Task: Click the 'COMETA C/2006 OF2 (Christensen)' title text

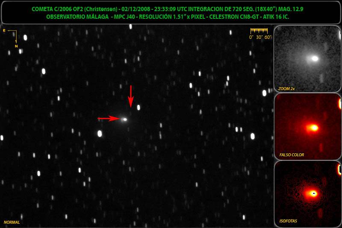Action: click(74, 9)
